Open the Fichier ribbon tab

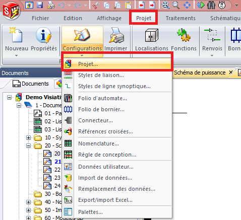(40, 18)
